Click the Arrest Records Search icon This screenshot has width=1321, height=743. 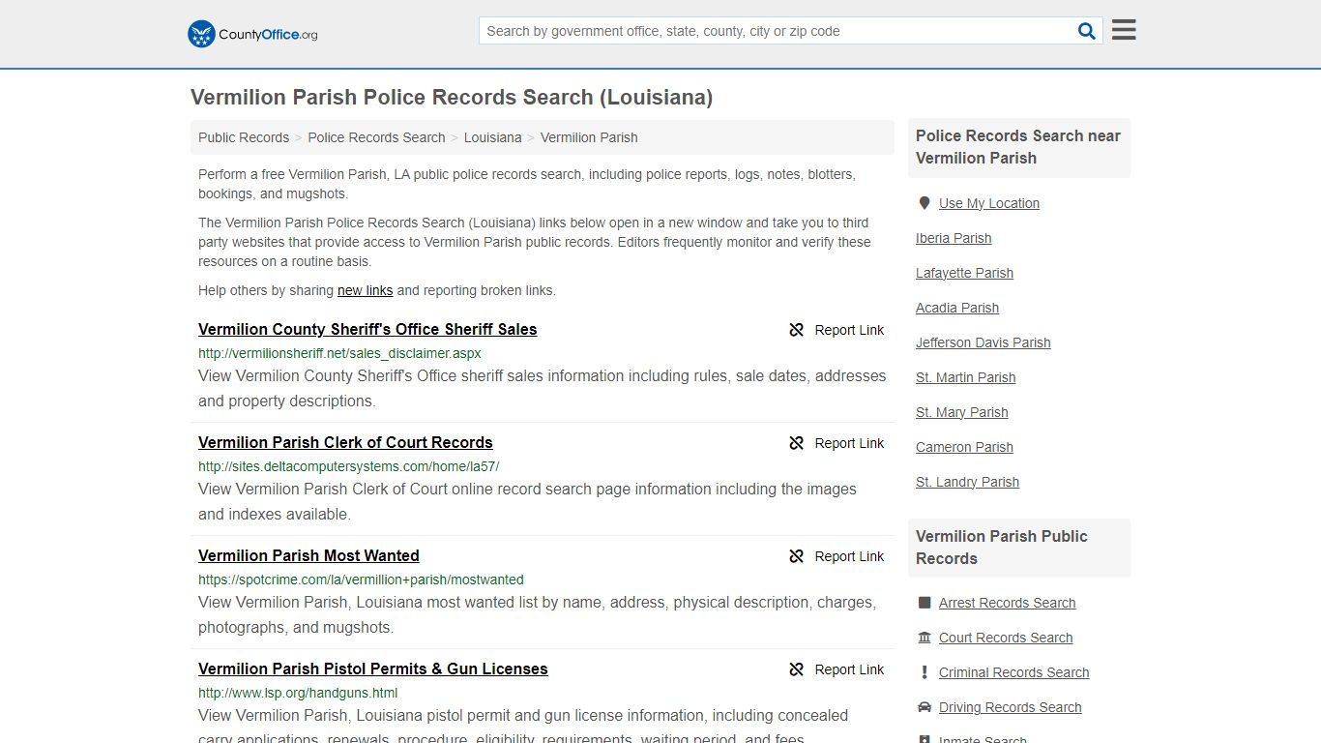925,603
